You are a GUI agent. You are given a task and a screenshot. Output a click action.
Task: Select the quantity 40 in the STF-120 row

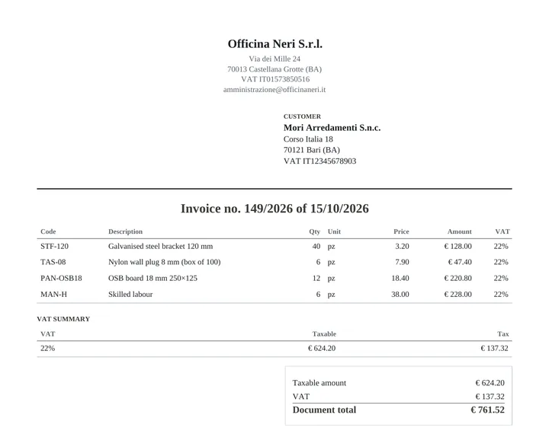click(316, 246)
